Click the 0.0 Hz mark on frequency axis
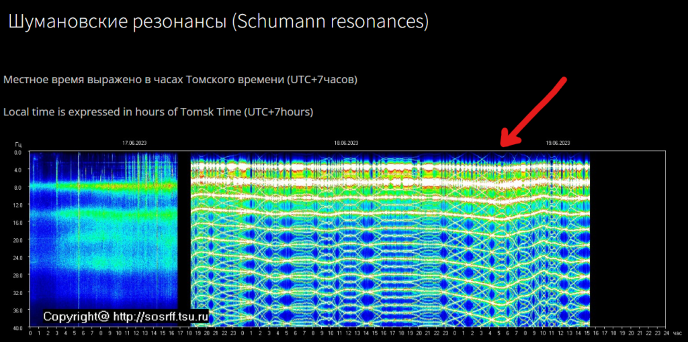This screenshot has width=688, height=342. (18, 153)
